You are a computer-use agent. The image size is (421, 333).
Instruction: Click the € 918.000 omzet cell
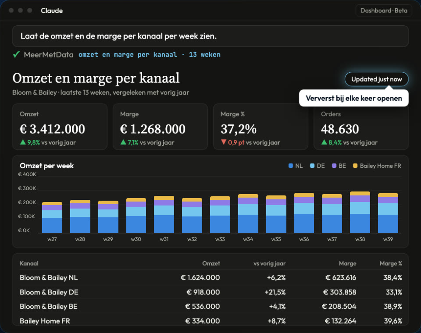tap(203, 292)
